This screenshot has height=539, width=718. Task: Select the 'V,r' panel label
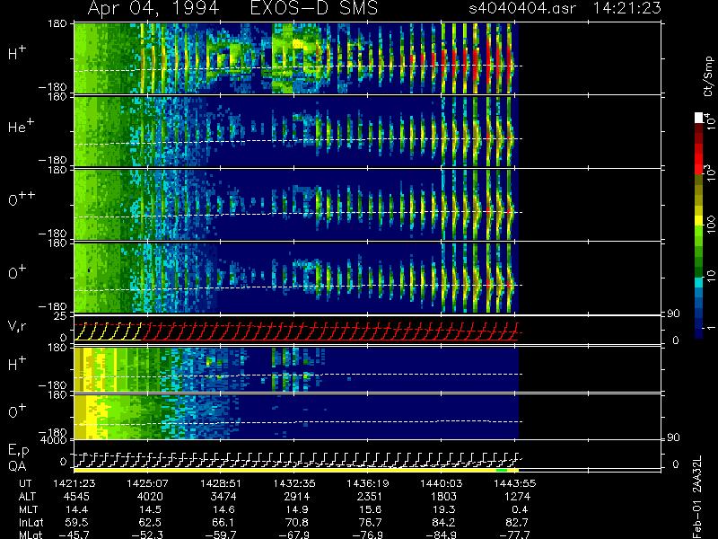(x=17, y=326)
